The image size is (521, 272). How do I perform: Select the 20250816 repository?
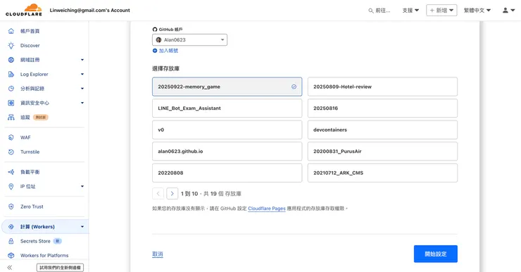(382, 108)
